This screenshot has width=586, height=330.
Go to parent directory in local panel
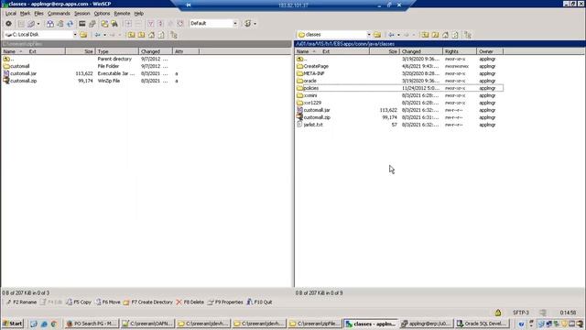click(x=132, y=35)
